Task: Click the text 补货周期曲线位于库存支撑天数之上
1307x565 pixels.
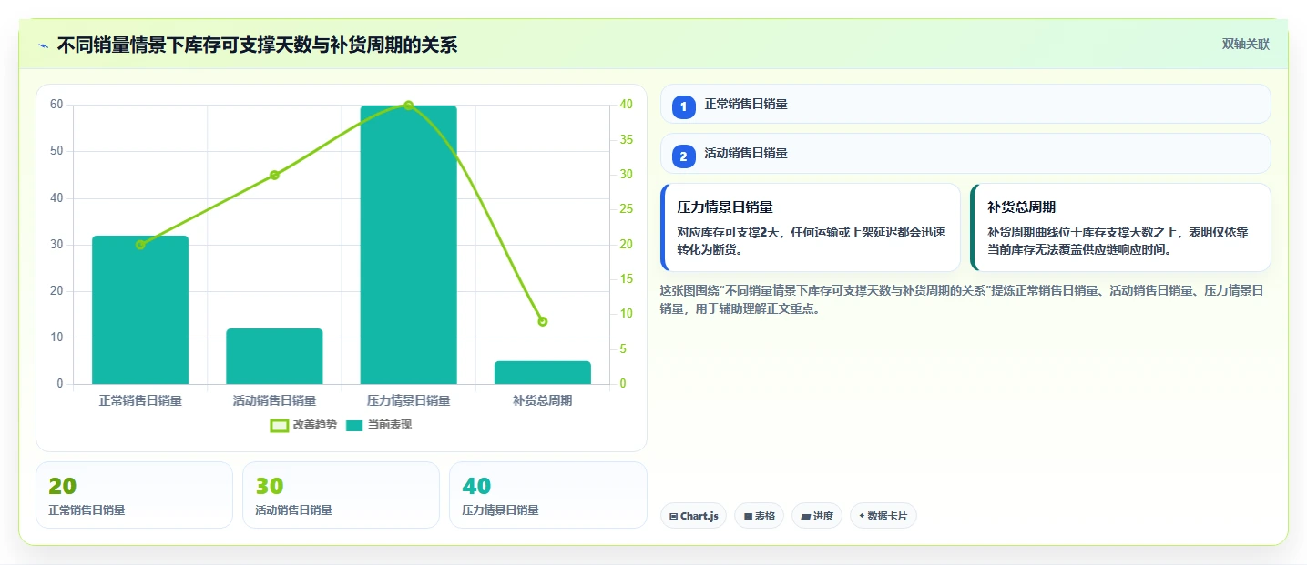Action: (1083, 232)
